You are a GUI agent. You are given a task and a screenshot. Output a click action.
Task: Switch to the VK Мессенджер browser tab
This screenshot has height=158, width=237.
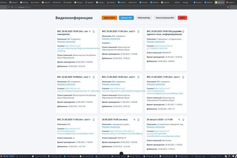tap(122, 2)
